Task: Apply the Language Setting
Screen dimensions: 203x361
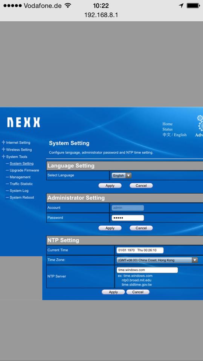Action: [x=110, y=185]
